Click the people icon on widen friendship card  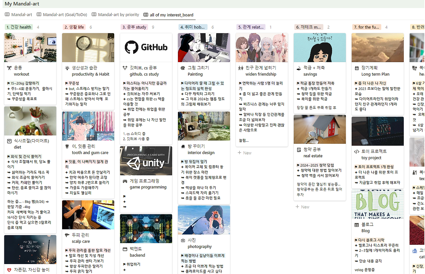click(241, 68)
